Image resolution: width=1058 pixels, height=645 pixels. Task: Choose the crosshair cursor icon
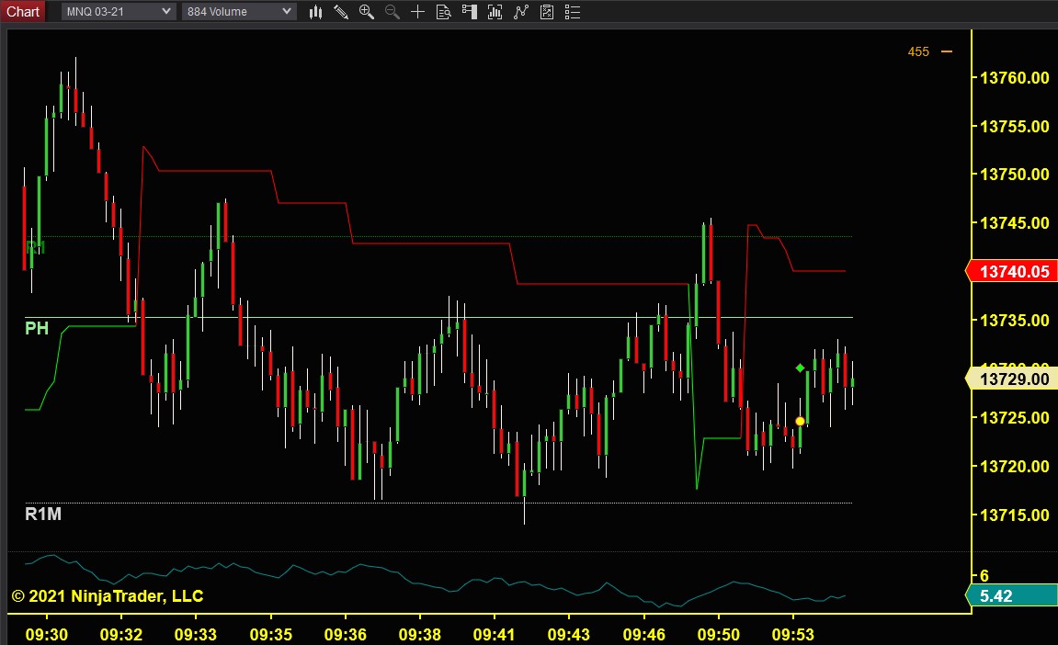(417, 11)
